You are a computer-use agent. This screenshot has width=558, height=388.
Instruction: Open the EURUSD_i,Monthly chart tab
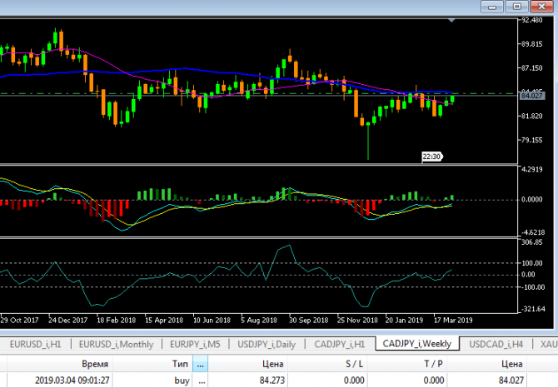[x=116, y=344]
